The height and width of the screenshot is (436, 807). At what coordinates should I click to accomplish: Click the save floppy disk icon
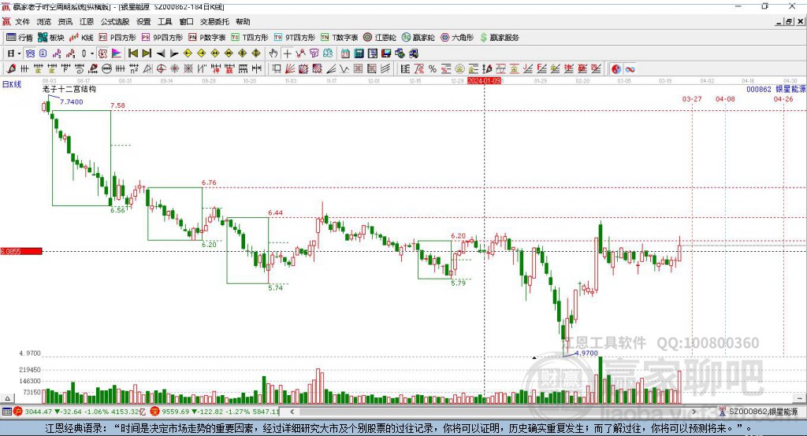[386, 54]
